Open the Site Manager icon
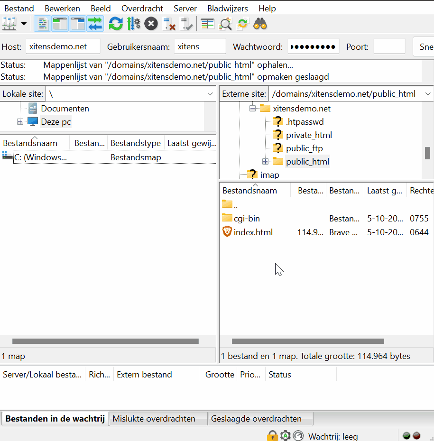Image resolution: width=434 pixels, height=441 pixels. (9, 24)
